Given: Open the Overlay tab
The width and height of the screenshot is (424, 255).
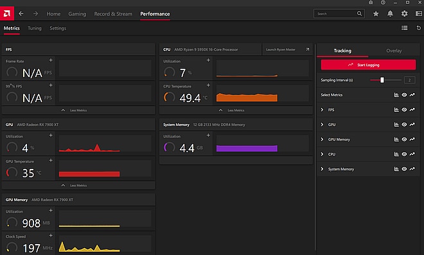Looking at the screenshot, I should pyautogui.click(x=394, y=51).
